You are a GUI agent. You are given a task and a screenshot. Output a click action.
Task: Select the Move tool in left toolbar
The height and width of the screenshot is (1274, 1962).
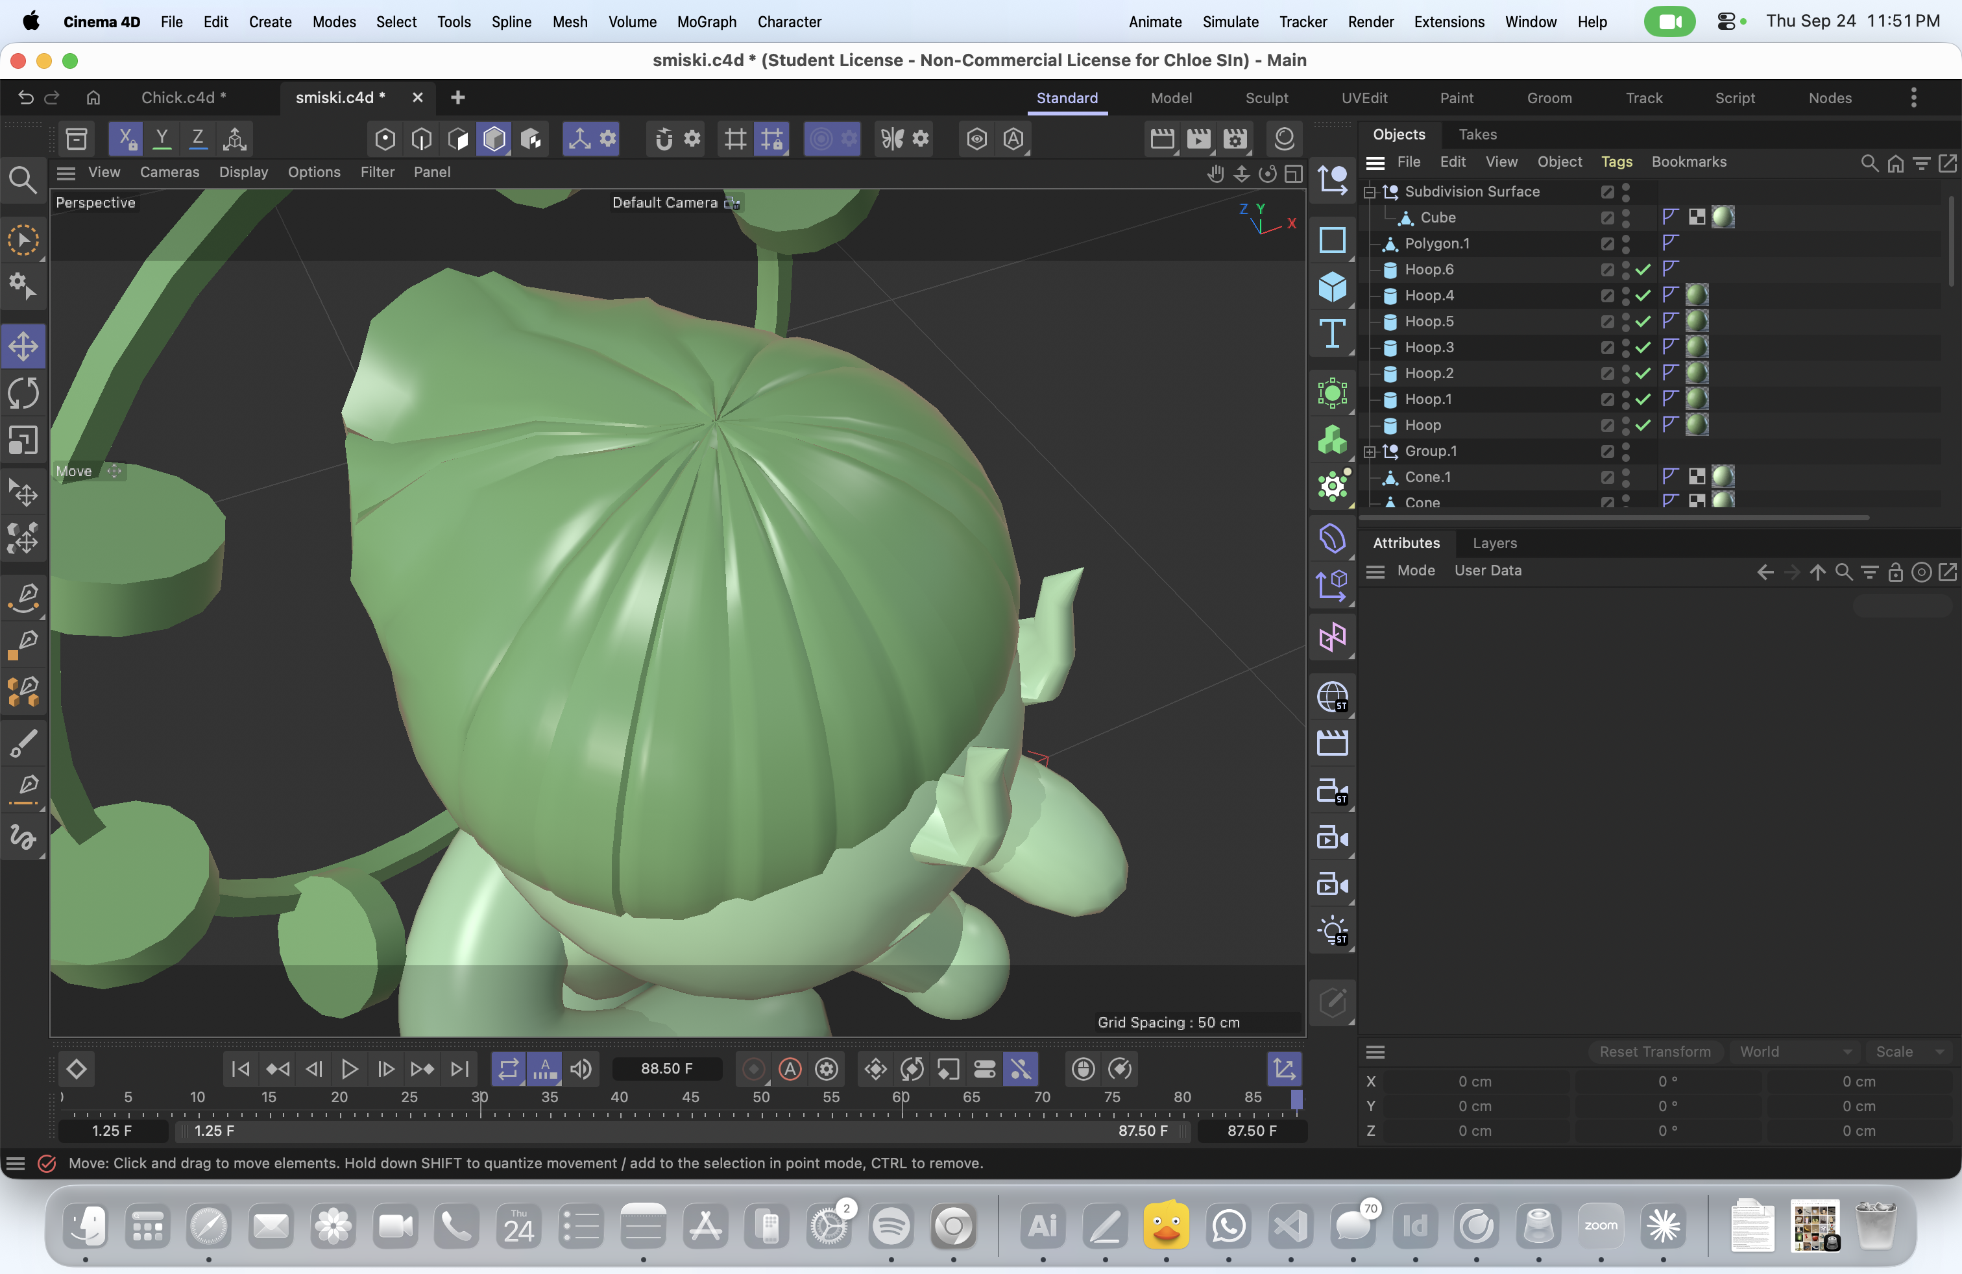coord(23,346)
